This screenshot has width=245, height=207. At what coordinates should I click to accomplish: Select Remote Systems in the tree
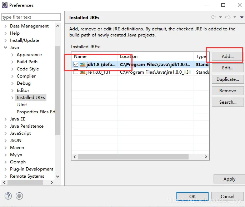[x=27, y=176]
